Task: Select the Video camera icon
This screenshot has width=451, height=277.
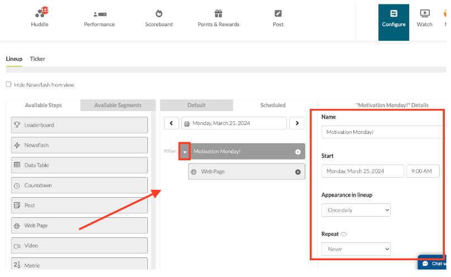Action: click(17, 246)
